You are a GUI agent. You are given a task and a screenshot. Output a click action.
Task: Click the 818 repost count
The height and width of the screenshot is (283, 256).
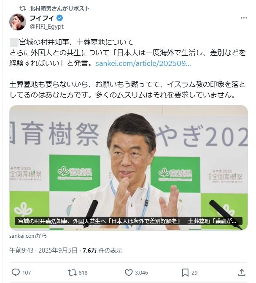coord(83,272)
